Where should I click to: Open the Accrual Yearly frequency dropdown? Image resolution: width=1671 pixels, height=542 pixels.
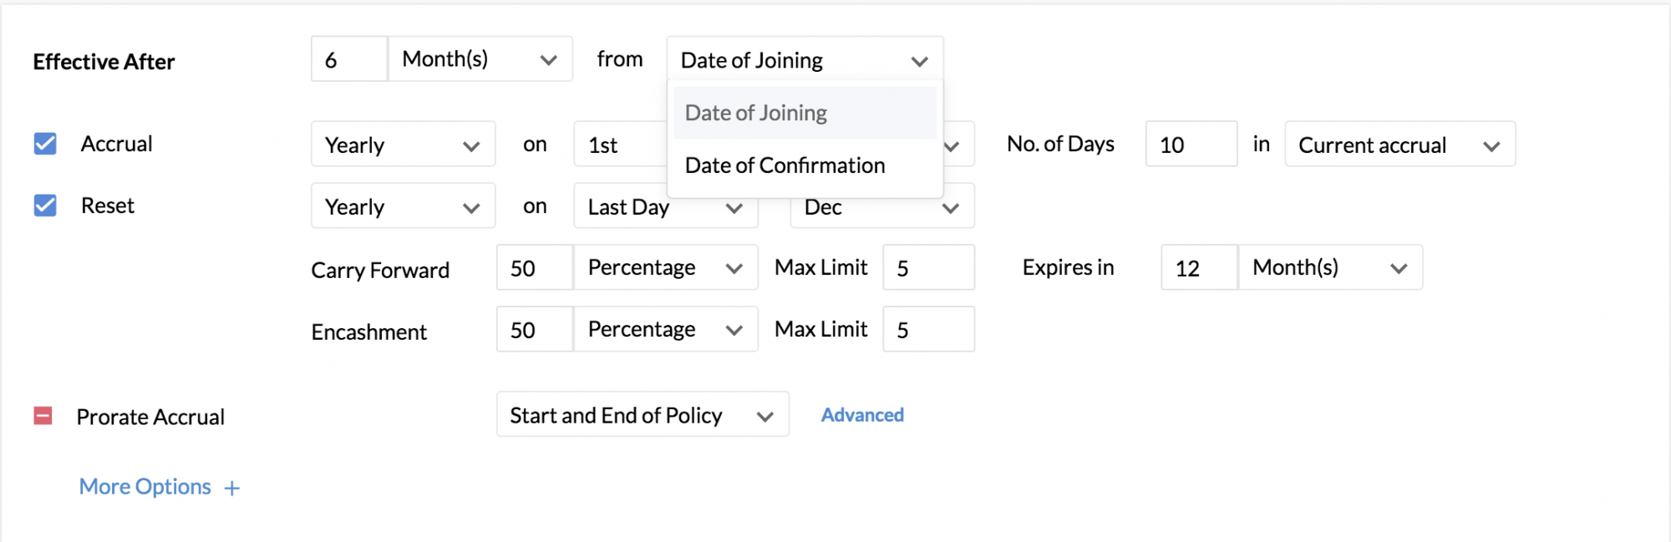403,144
